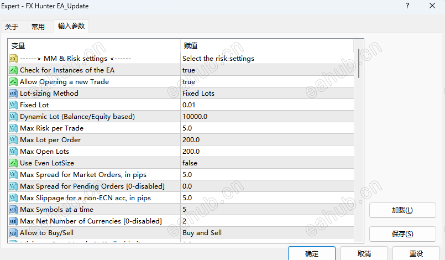Click the integer icon beside Lot-sizing Method
Viewport: 445px width, 260px height.
coord(13,93)
